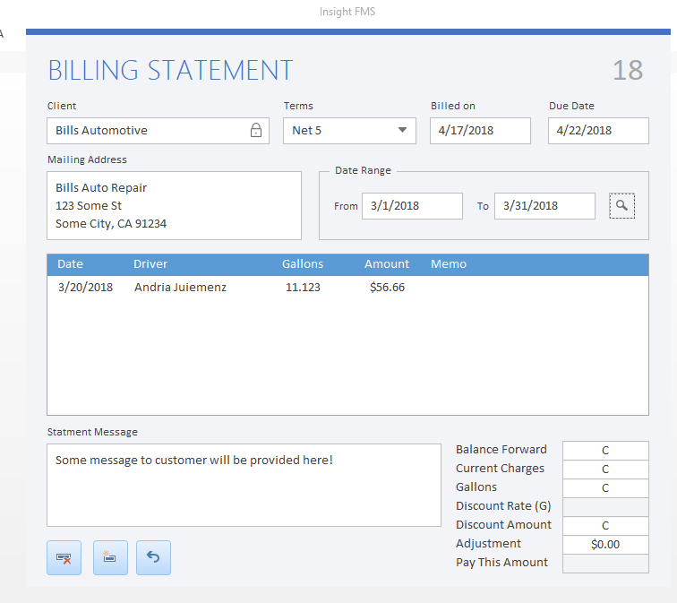Click the Pay This Amount field

click(605, 564)
